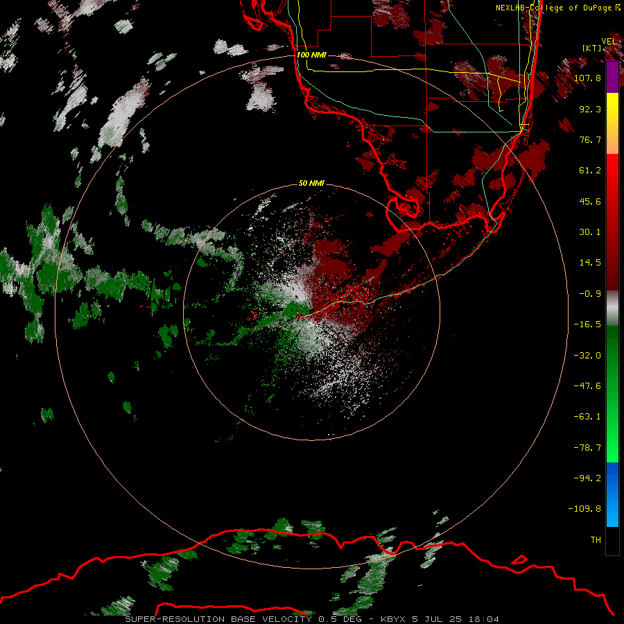Click the -16.5 legend value

587,324
